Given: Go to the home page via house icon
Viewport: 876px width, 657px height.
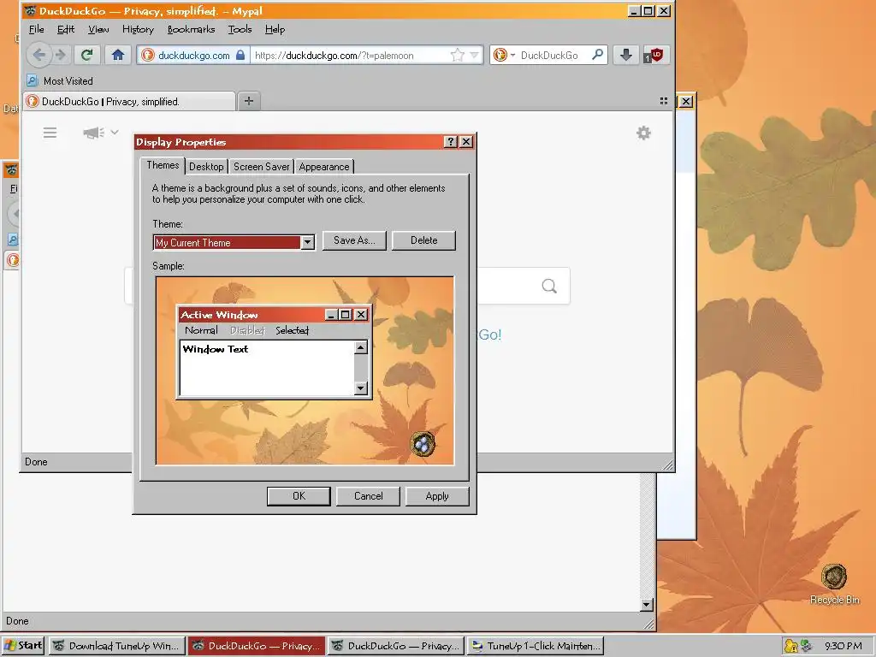Looking at the screenshot, I should 117,55.
